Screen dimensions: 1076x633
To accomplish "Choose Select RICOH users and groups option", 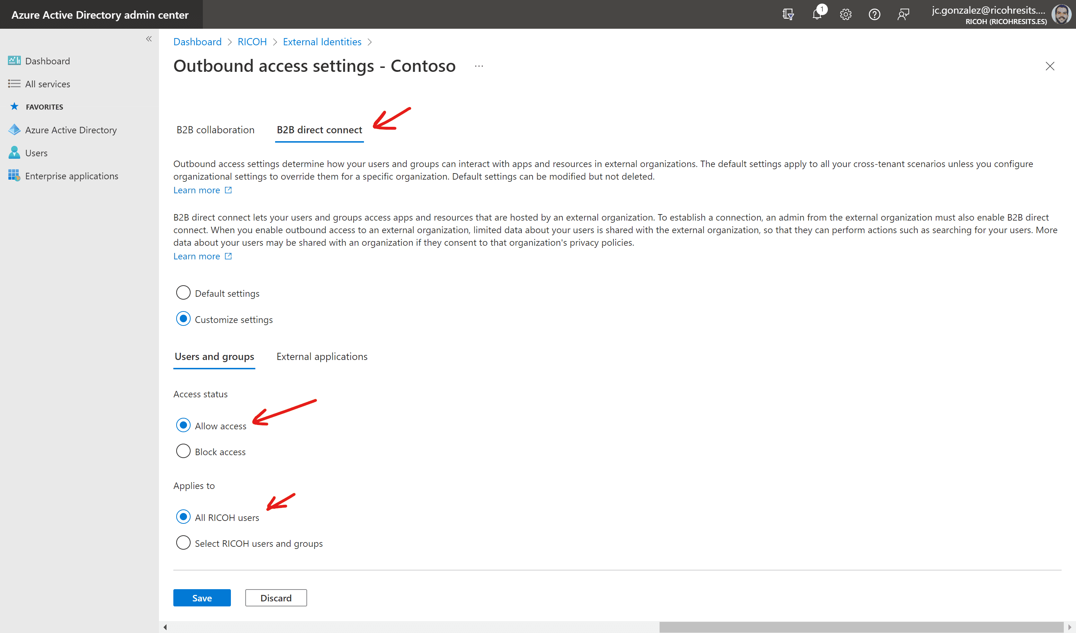I will 183,542.
